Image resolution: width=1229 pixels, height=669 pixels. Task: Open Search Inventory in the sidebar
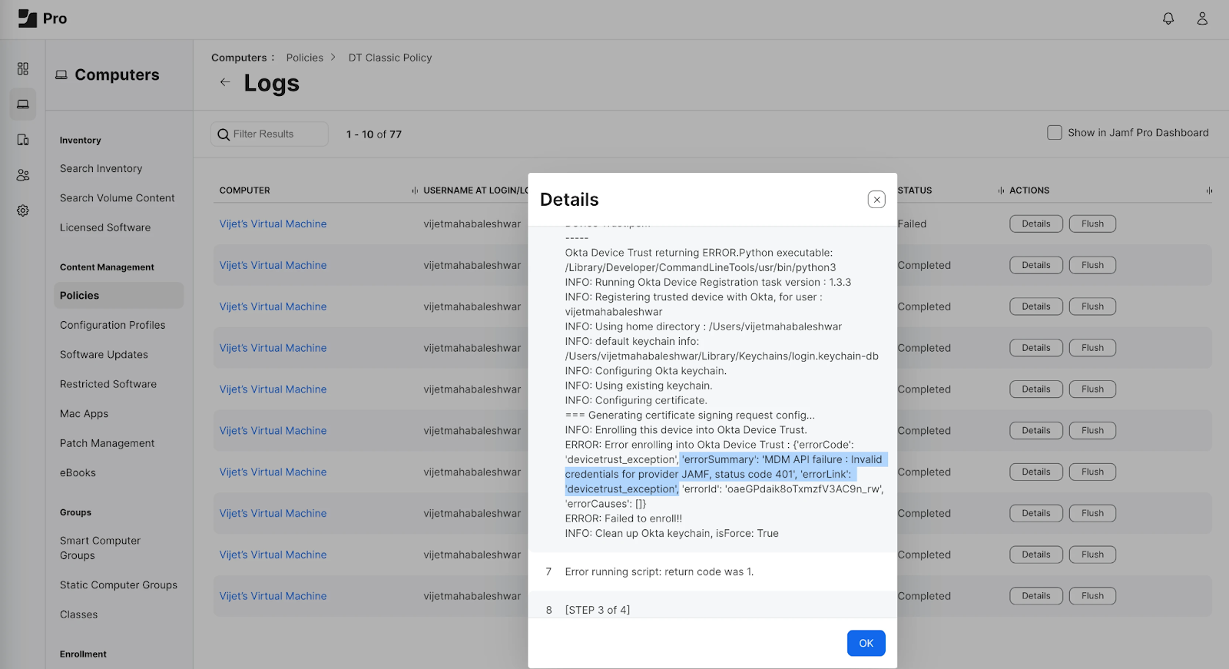pos(101,169)
